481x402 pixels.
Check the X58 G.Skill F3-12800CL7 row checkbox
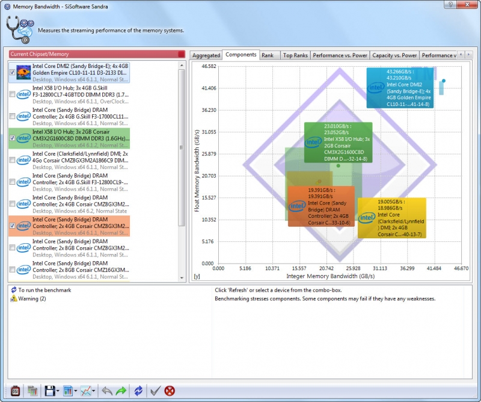pos(12,94)
